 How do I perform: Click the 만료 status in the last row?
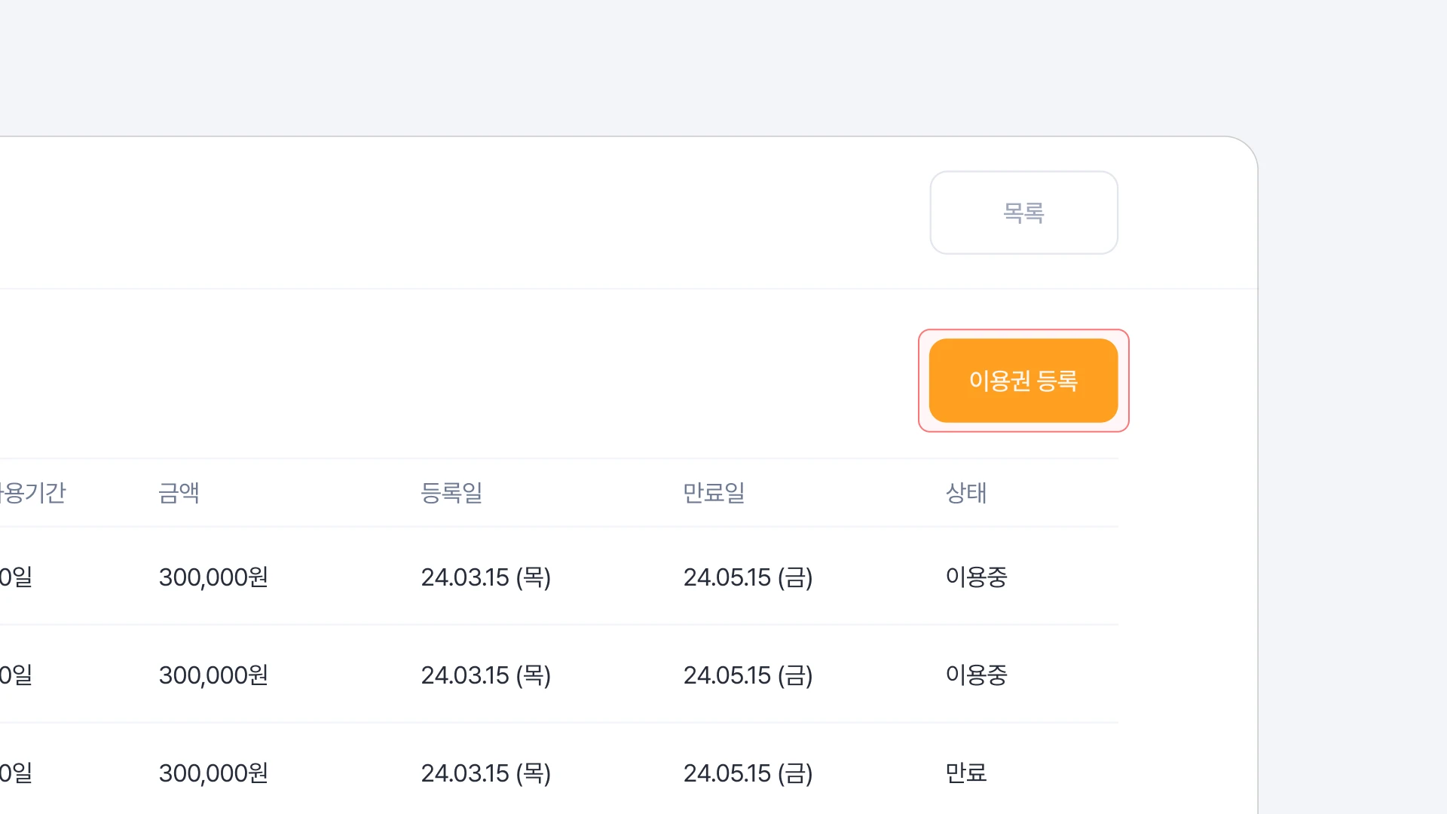pyautogui.click(x=966, y=773)
